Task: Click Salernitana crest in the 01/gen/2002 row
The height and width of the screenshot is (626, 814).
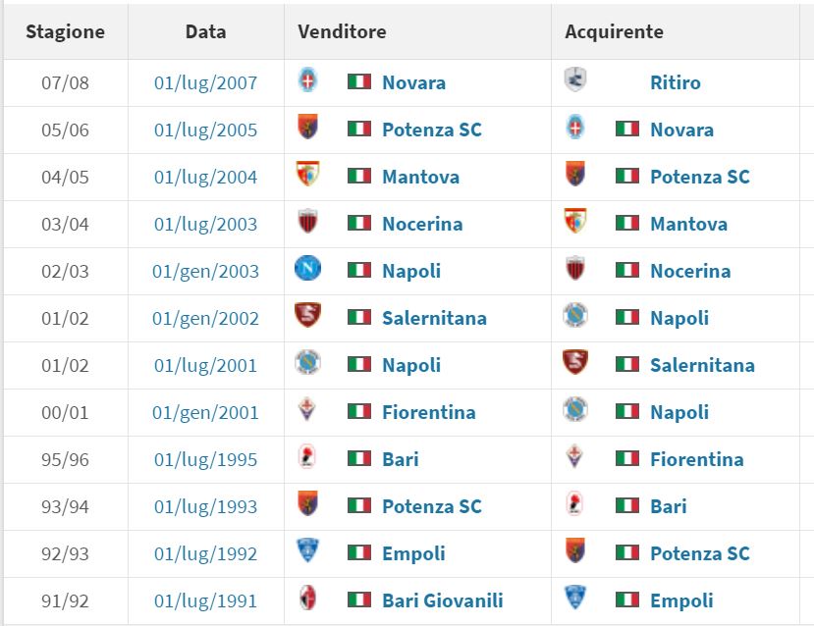Action: tap(308, 317)
